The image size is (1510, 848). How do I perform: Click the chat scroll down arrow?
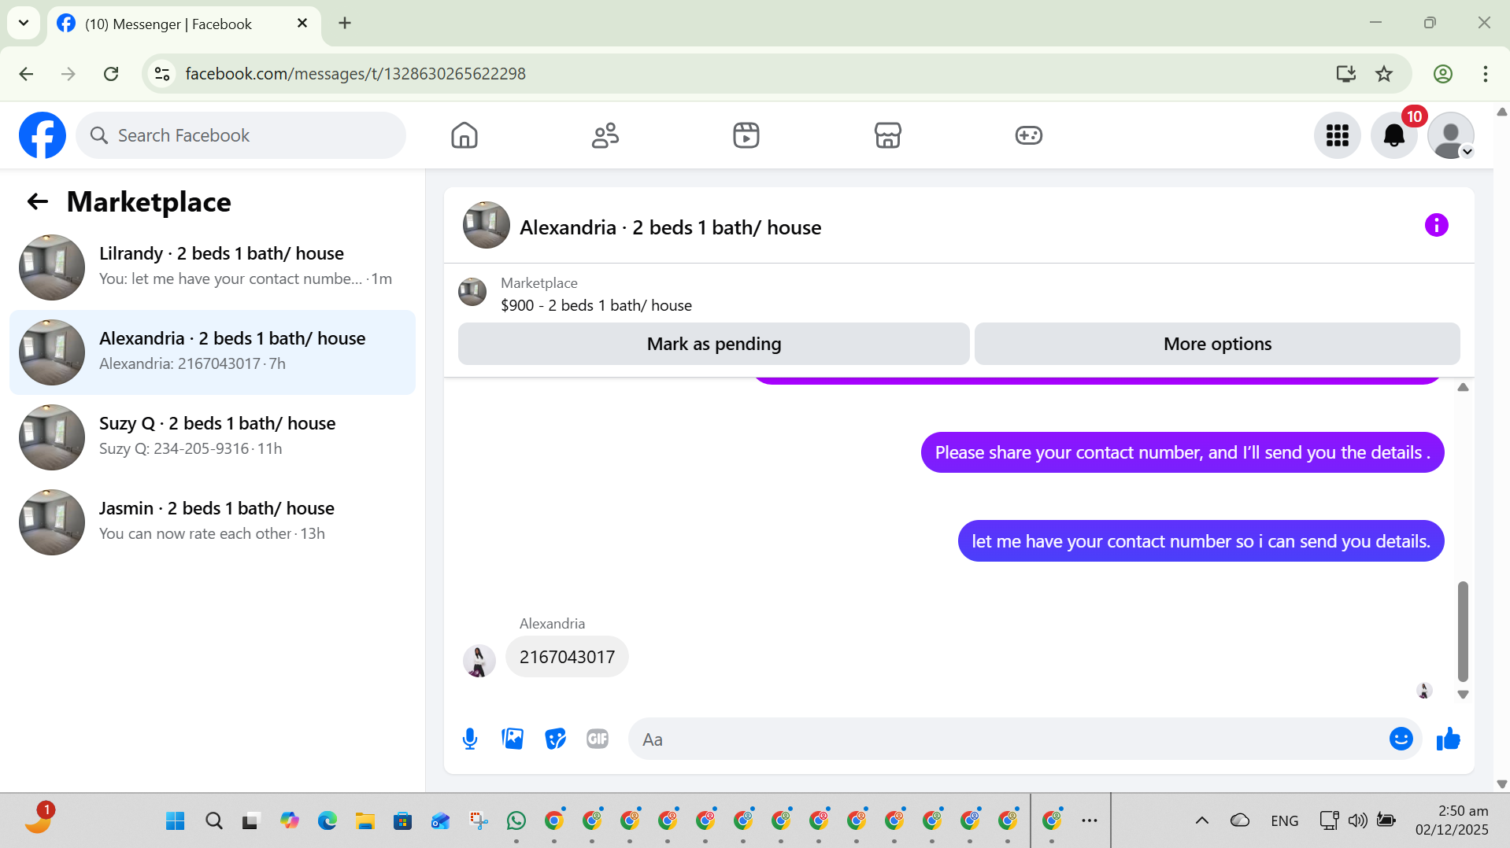pos(1463,695)
